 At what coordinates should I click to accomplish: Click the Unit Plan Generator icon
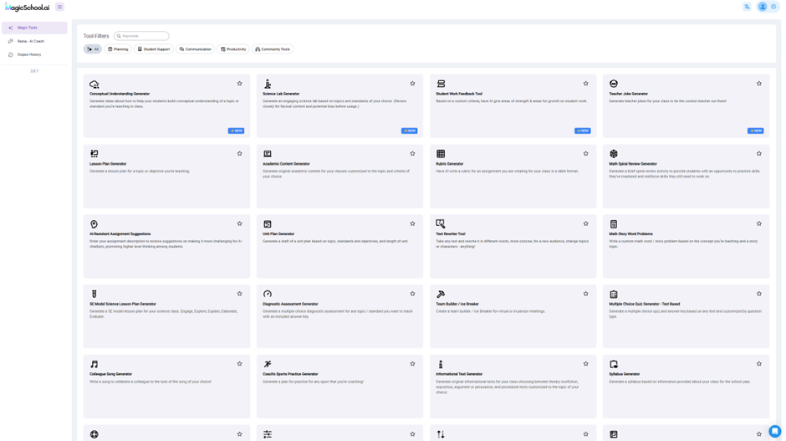pyautogui.click(x=268, y=223)
